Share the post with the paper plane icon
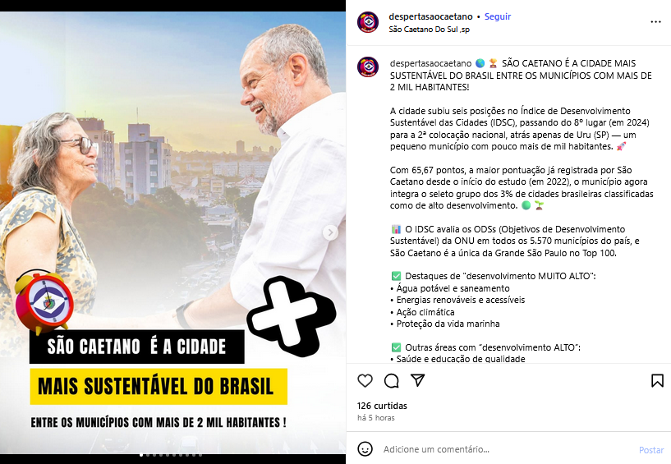This screenshot has height=464, width=671. (x=418, y=380)
